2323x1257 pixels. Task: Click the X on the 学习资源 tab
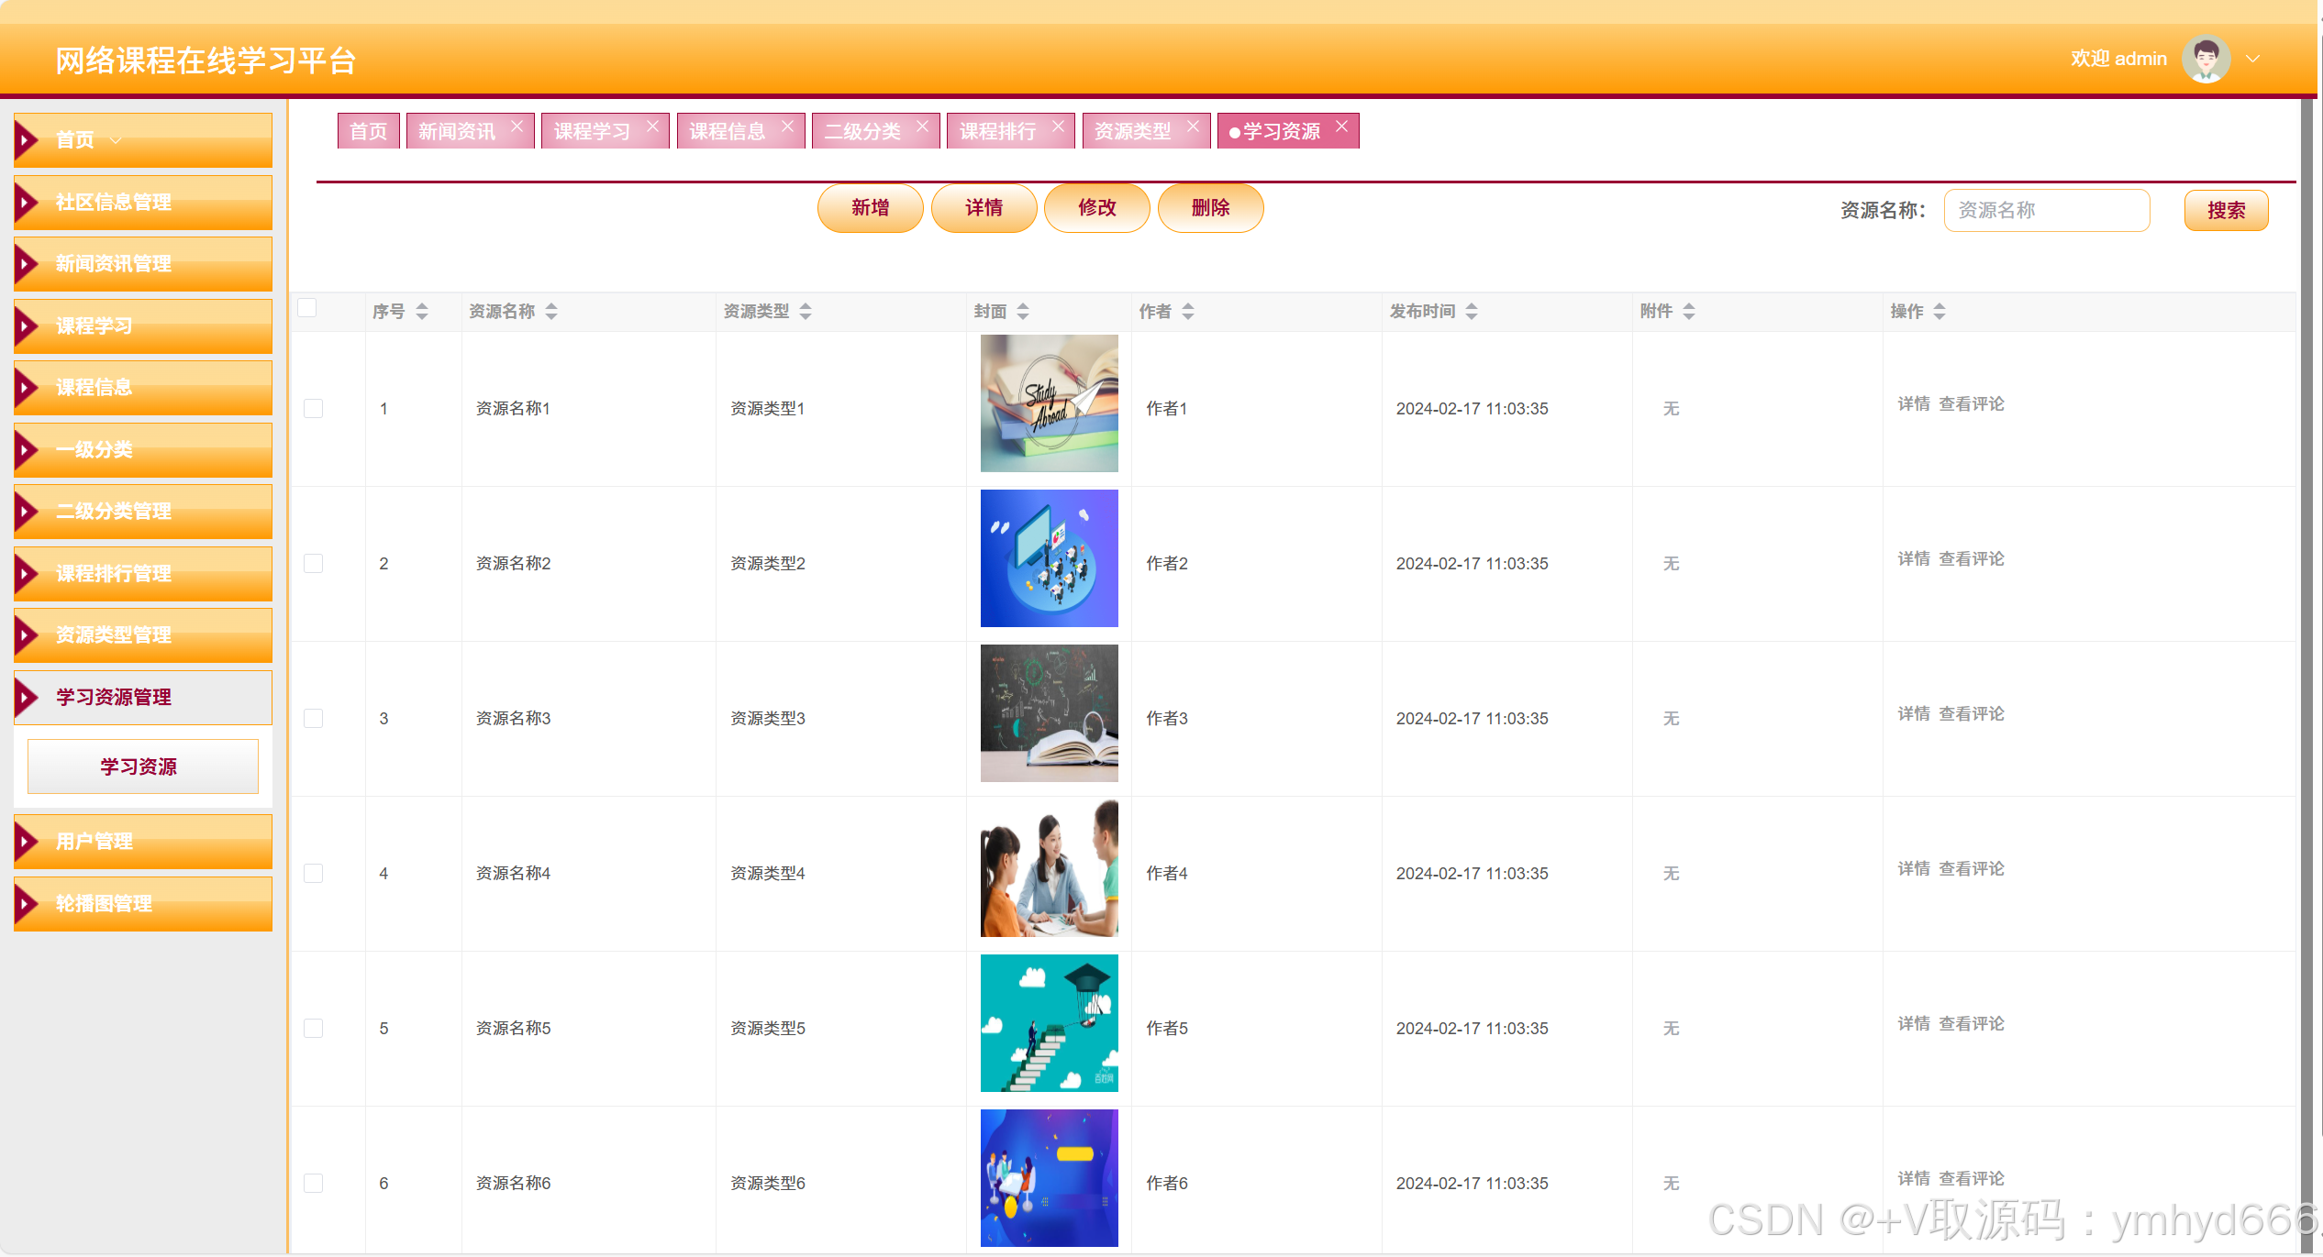(1341, 127)
